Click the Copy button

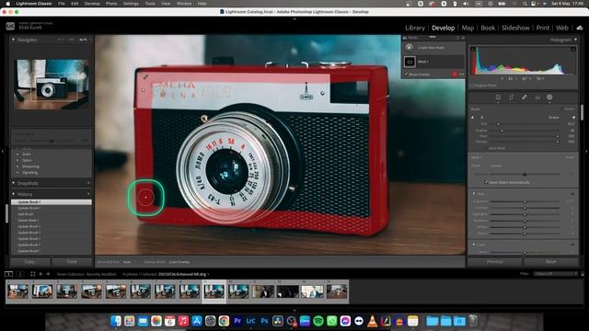29,261
